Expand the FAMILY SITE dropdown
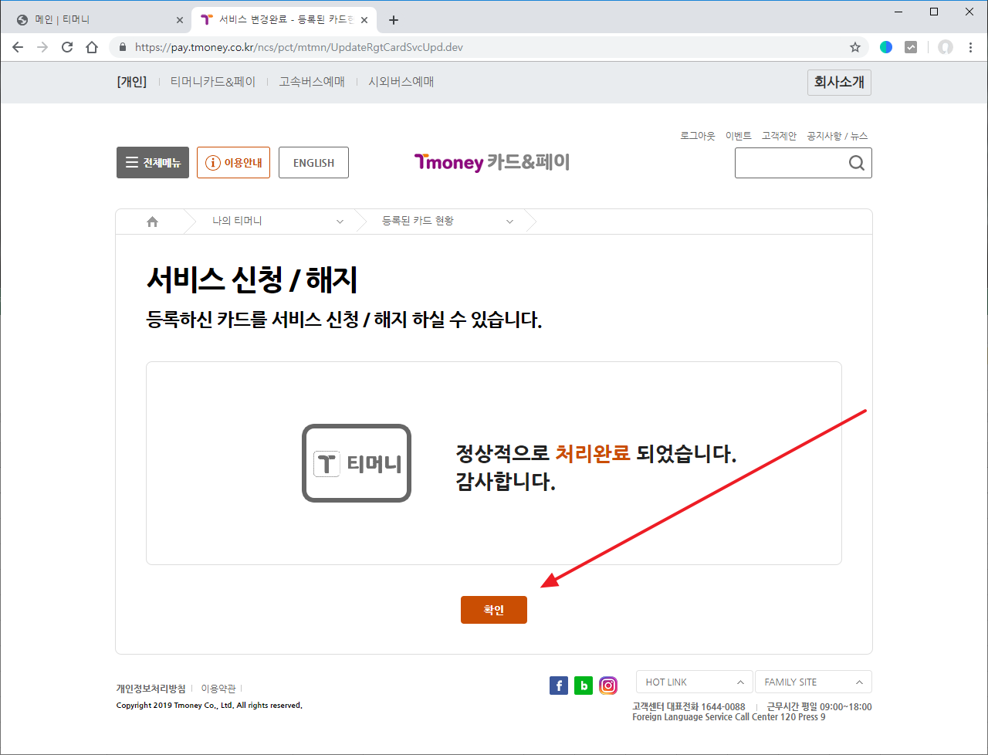Image resolution: width=988 pixels, height=755 pixels. pyautogui.click(x=814, y=682)
